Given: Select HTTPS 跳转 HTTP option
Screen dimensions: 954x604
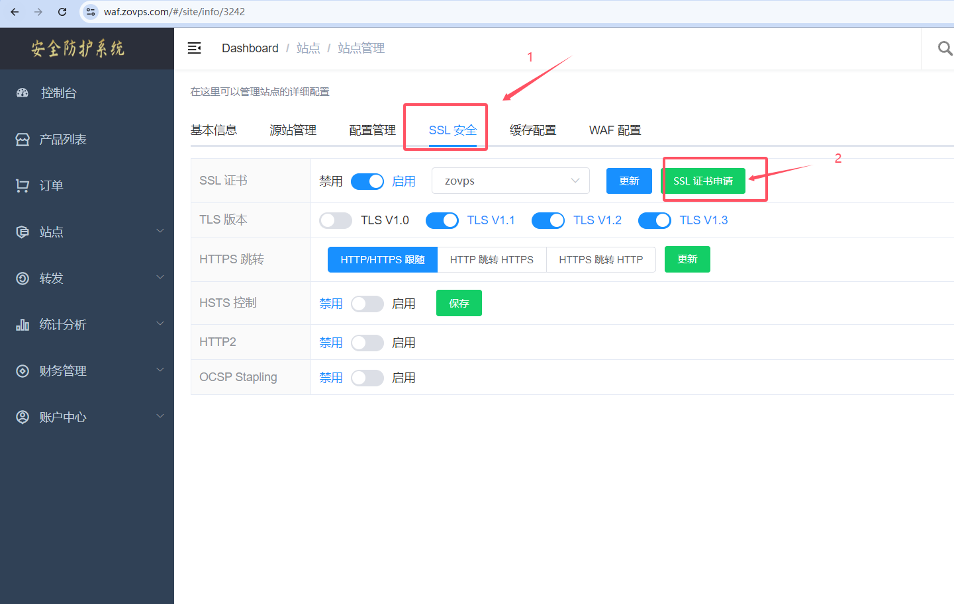Looking at the screenshot, I should pos(601,259).
